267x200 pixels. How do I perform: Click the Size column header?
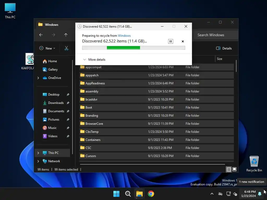point(220,59)
